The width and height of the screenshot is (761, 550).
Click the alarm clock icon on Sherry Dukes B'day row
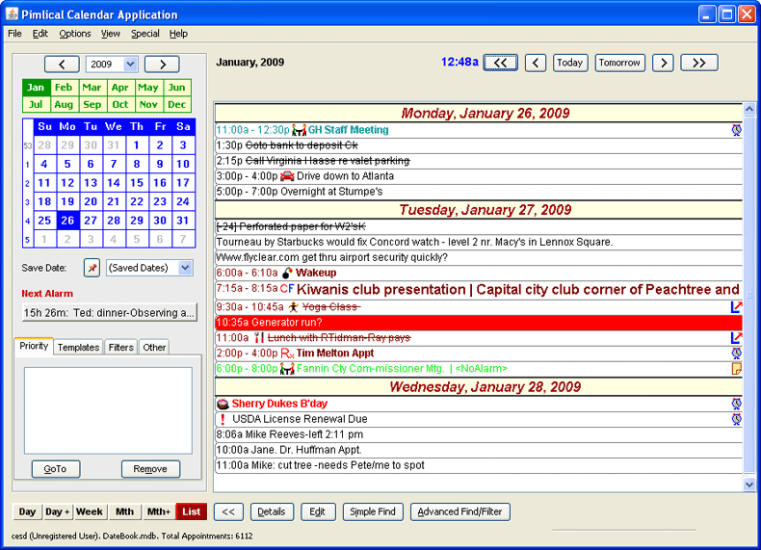click(736, 404)
